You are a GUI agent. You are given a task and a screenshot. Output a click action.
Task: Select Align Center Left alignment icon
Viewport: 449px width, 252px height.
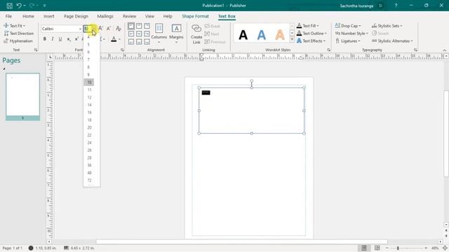131,34
